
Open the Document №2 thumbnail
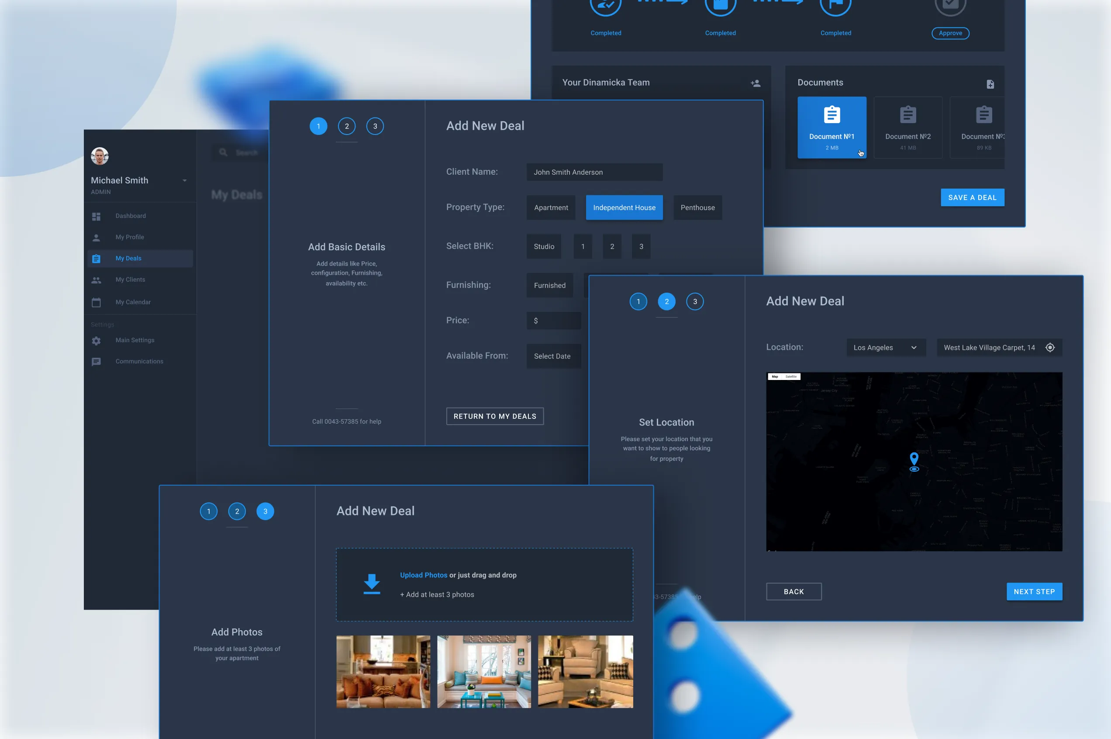coord(907,127)
